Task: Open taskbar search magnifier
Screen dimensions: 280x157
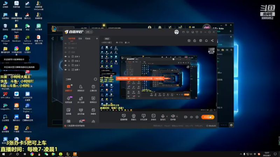Action: 10,154
